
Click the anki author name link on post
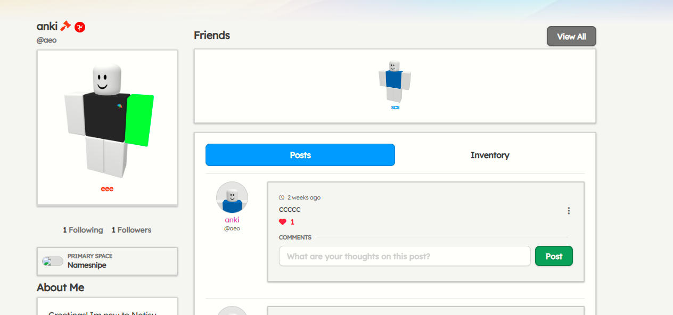tap(232, 220)
